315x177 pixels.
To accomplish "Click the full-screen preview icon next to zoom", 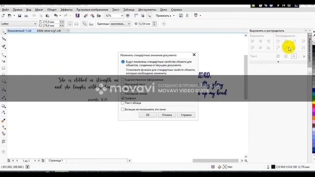I will click(x=128, y=16).
